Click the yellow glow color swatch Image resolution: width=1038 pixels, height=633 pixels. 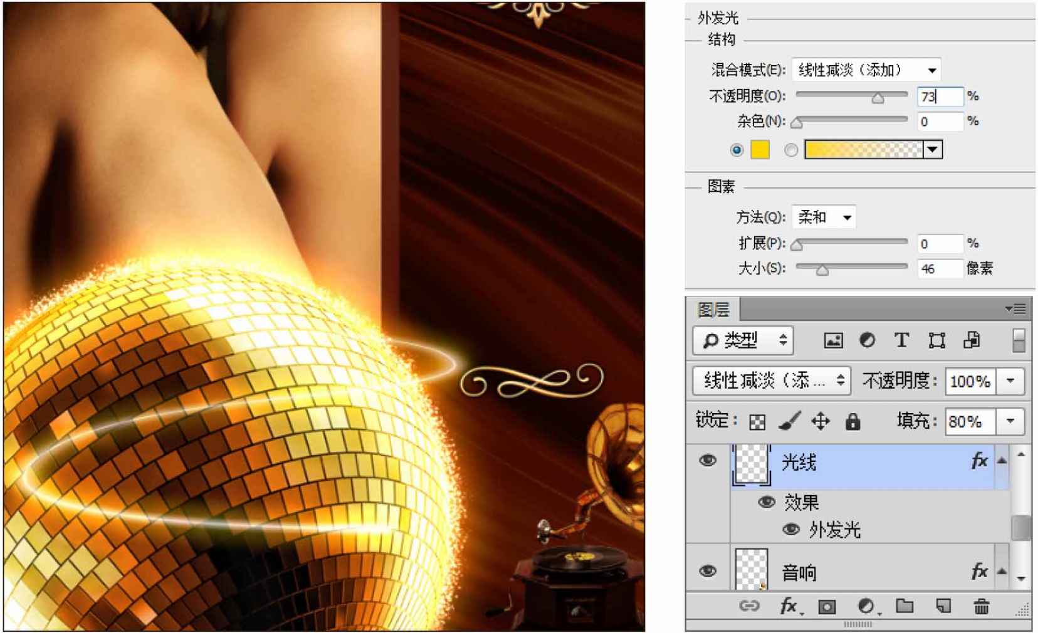(x=760, y=150)
